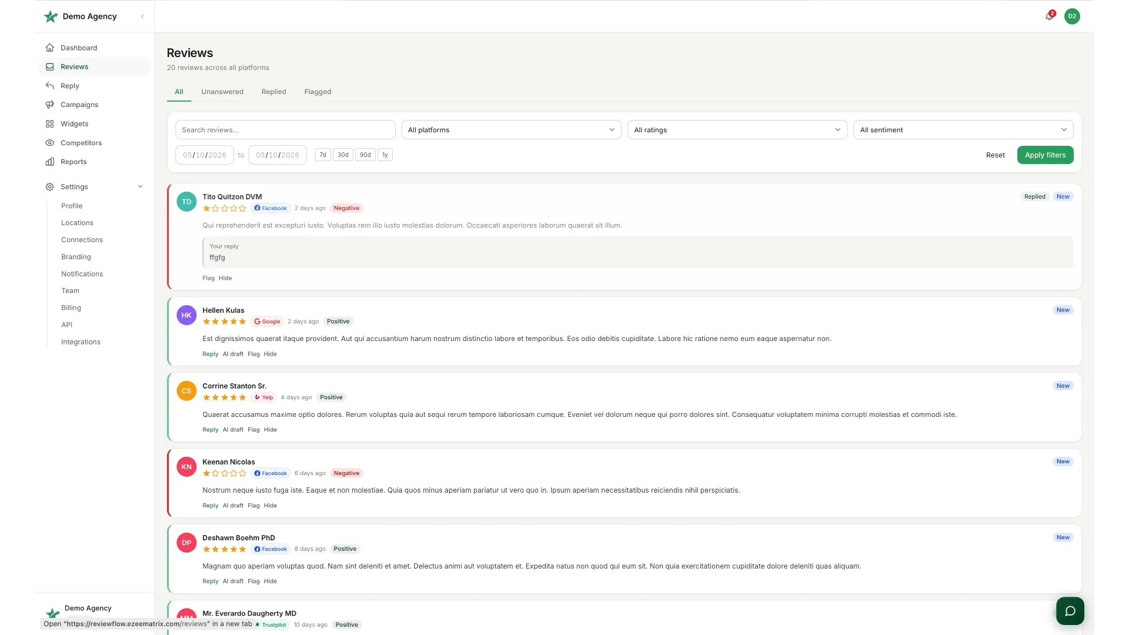This screenshot has width=1129, height=635.
Task: Click the Campaigns megaphone icon
Action: pos(50,105)
